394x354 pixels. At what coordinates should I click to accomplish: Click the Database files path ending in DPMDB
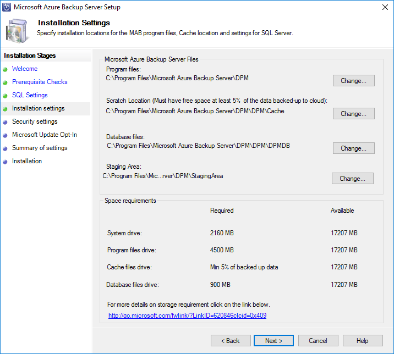(x=198, y=146)
